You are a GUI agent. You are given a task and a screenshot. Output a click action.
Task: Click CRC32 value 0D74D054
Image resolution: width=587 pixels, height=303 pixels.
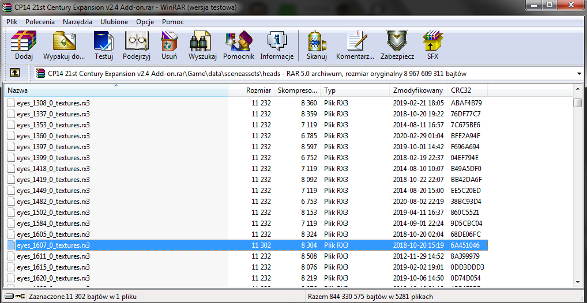466,278
